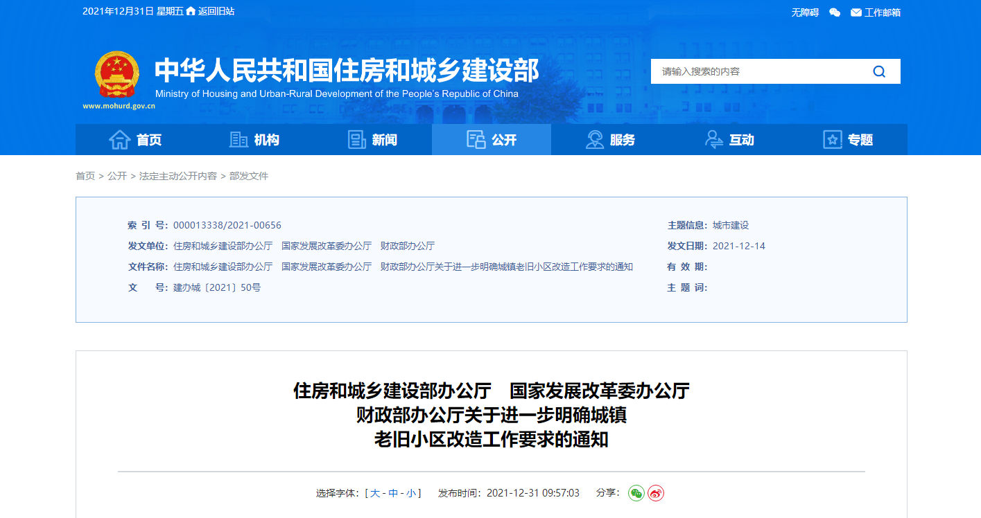Click the document icon in 公开 tab
Viewport: 981px width, 518px height.
point(476,140)
